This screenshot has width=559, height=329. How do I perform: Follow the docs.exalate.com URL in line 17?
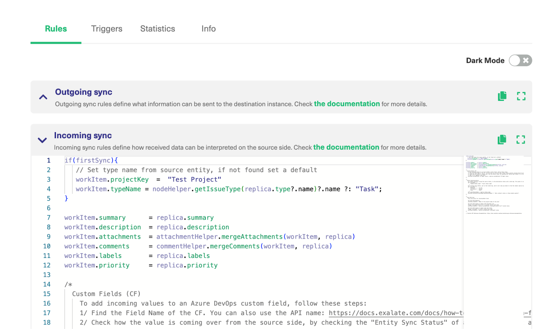point(395,313)
